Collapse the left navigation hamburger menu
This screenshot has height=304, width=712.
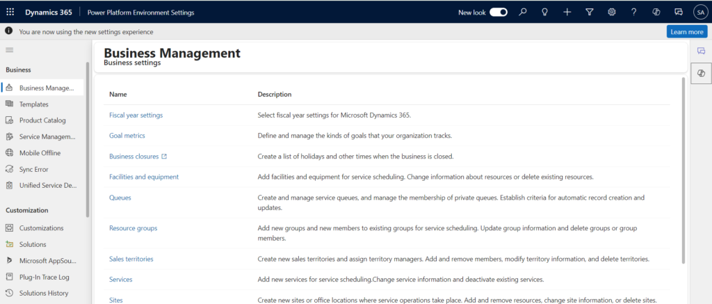point(10,50)
